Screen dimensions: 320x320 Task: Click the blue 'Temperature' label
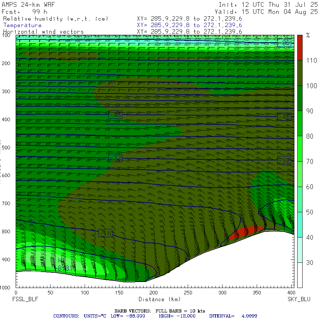point(22,25)
